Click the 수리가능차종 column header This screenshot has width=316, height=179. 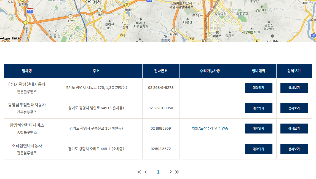pyautogui.click(x=210, y=71)
